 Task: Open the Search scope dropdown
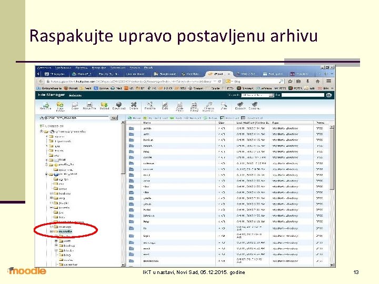pos(257,95)
